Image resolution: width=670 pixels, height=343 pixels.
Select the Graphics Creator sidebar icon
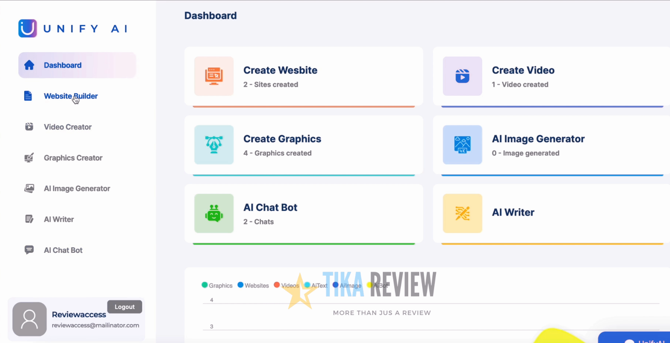(x=29, y=157)
